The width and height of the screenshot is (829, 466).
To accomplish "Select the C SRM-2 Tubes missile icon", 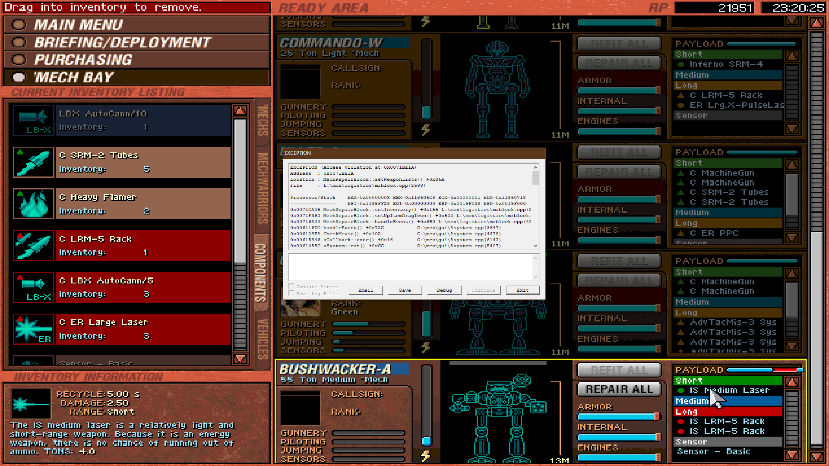I will point(34,162).
